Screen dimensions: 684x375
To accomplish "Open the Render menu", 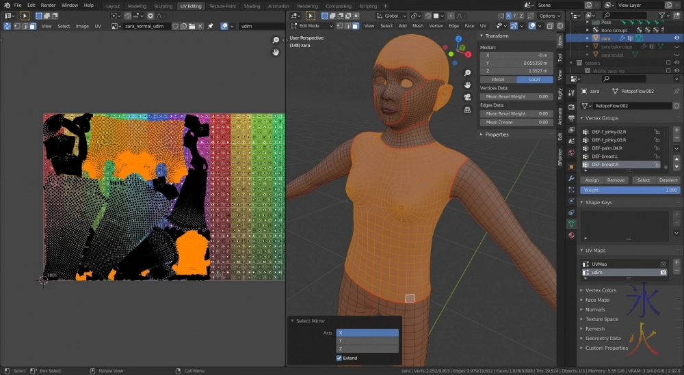I will coord(48,5).
